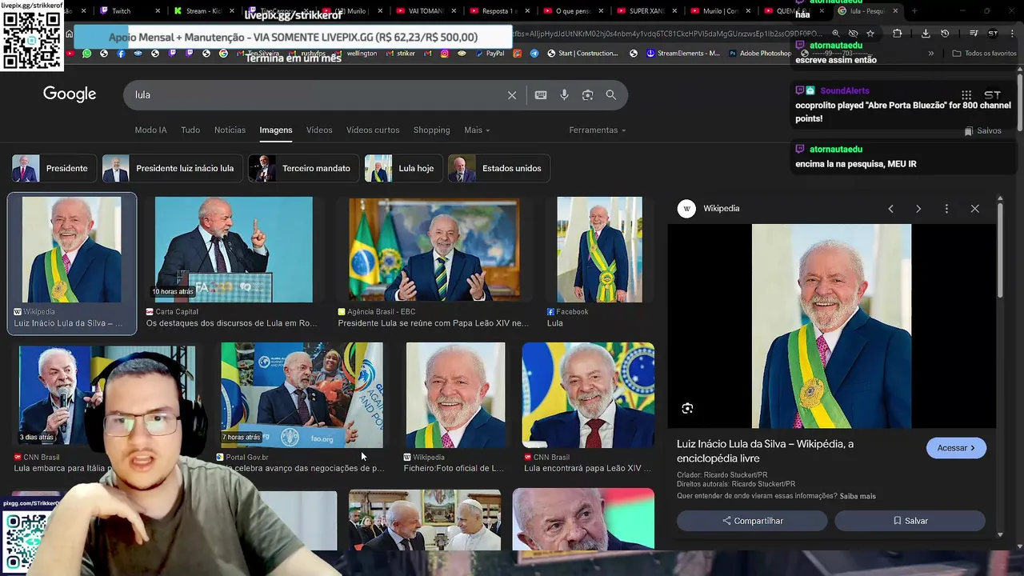This screenshot has width=1024, height=576.
Task: Click the crossed-eye icon in the address bar
Action: point(853,34)
